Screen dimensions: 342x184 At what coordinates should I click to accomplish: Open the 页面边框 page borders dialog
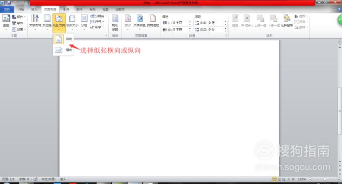click(153, 21)
